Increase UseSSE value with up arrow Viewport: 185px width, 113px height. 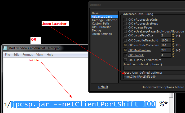pos(173,54)
